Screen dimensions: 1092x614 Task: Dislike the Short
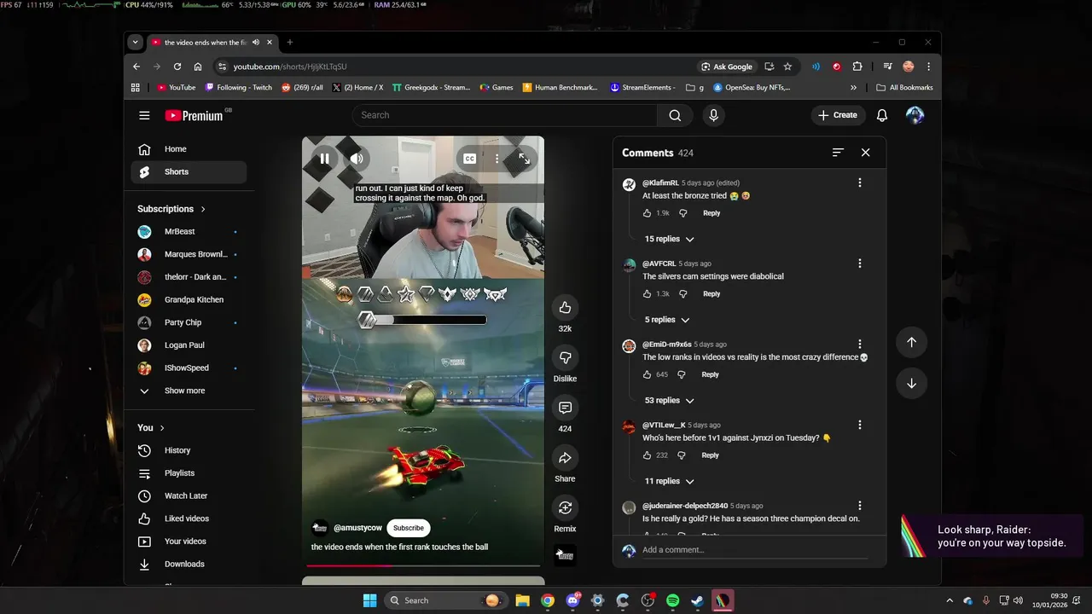pyautogui.click(x=565, y=357)
